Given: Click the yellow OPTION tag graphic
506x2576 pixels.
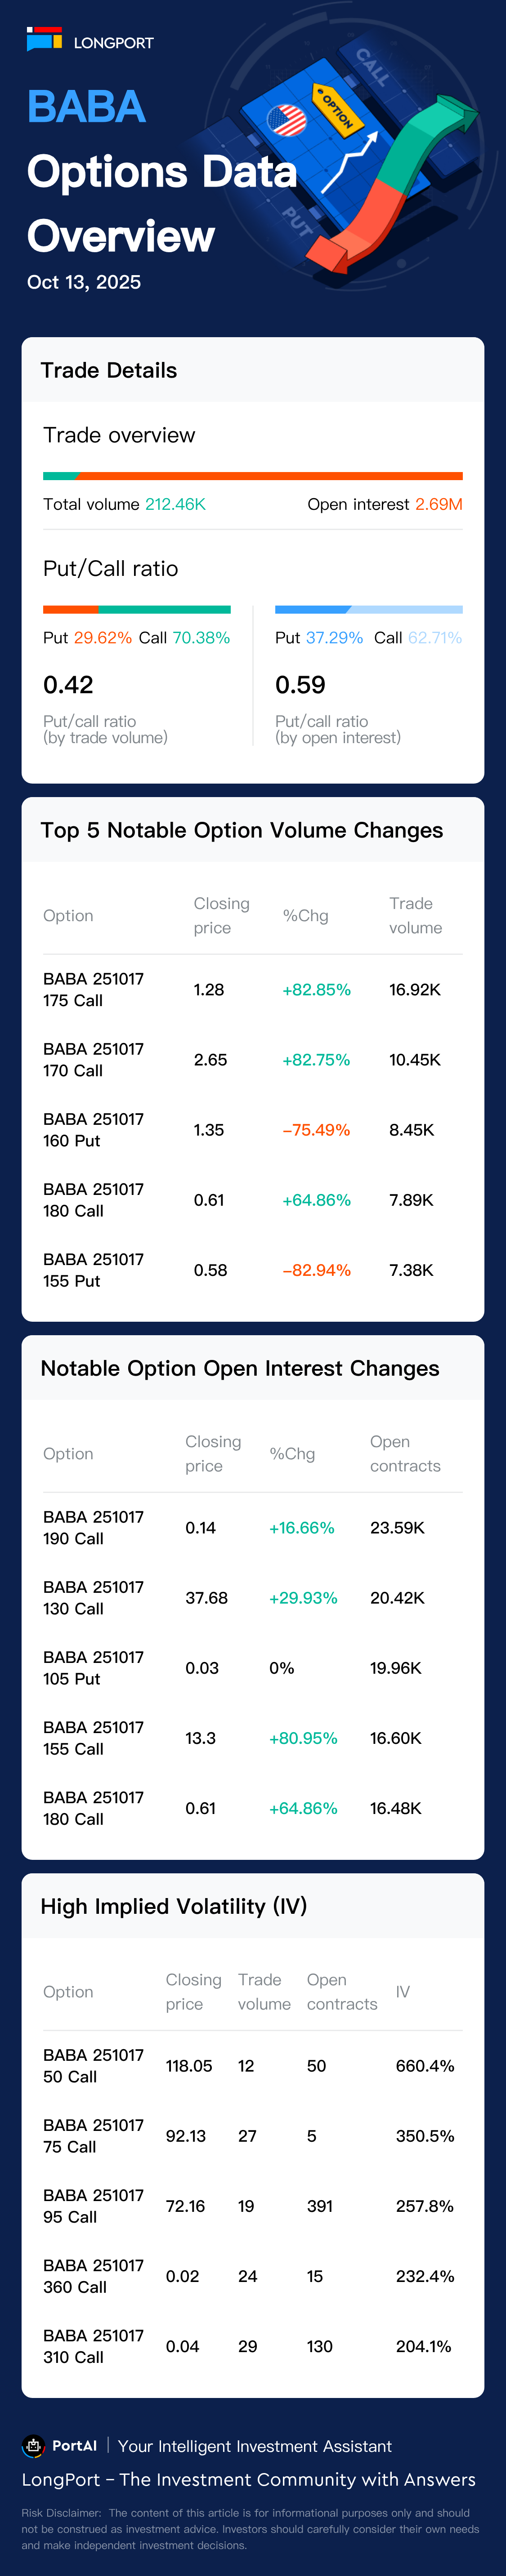Looking at the screenshot, I should (335, 108).
